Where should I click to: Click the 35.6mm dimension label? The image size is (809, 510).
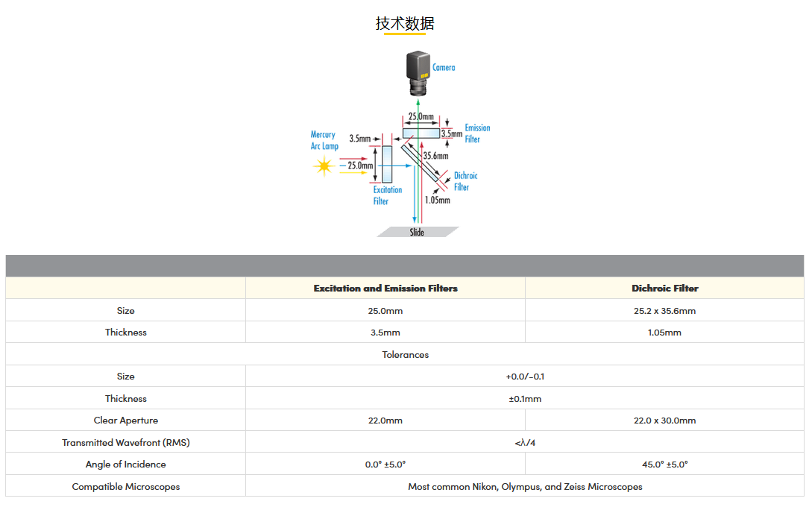pos(435,156)
